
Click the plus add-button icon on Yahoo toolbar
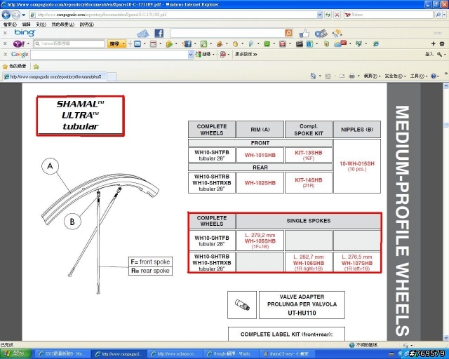click(x=434, y=43)
